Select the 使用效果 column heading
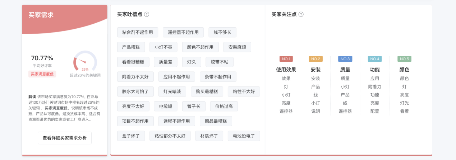This screenshot has width=456, height=160. [x=286, y=70]
